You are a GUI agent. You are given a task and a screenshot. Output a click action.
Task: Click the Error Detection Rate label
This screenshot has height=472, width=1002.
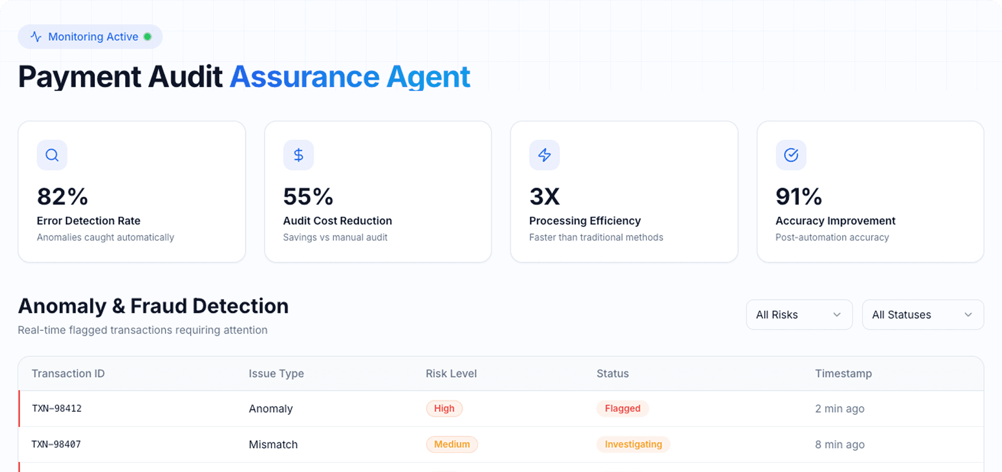tap(89, 221)
